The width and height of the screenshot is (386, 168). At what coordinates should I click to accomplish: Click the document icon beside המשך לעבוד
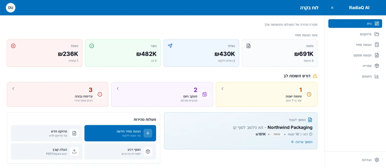point(310,120)
